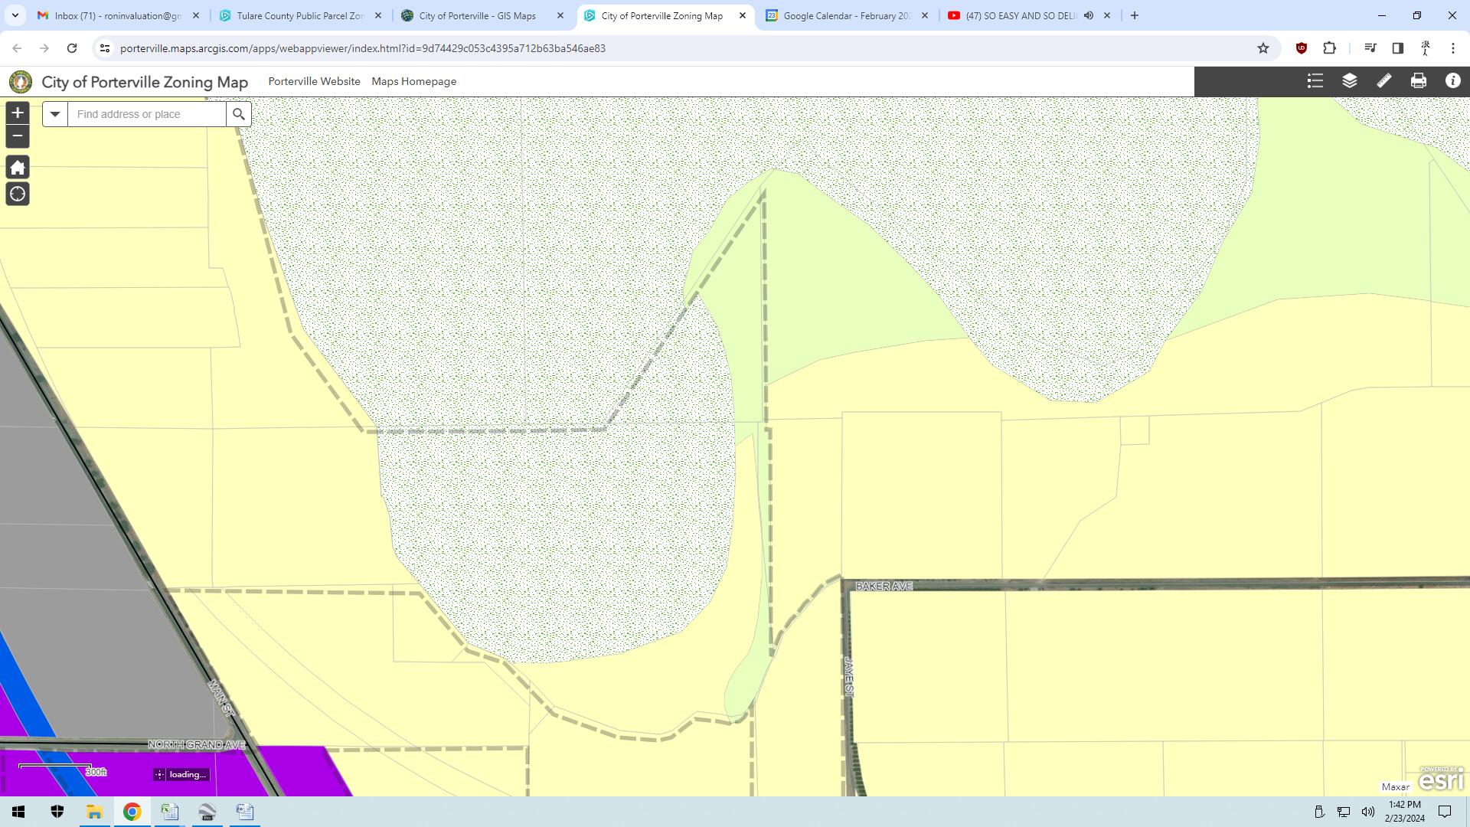
Task: Open the Legend widget icon
Action: [1315, 81]
